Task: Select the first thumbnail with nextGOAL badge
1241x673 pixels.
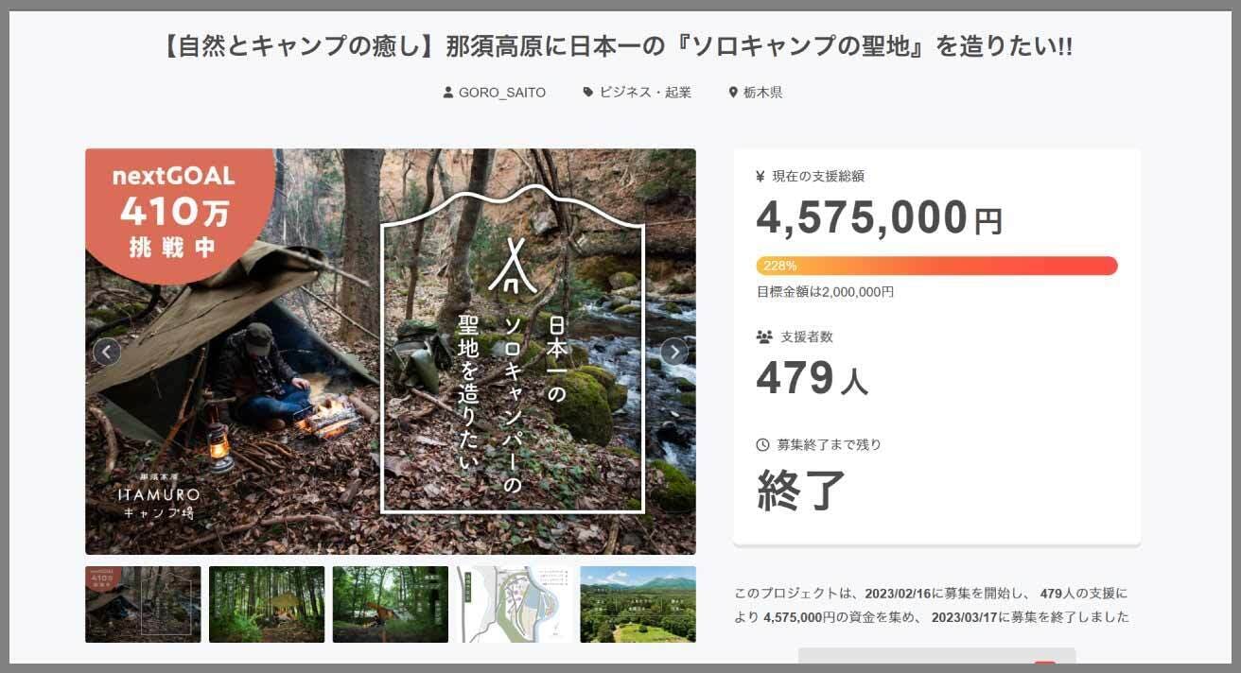Action: pyautogui.click(x=143, y=604)
